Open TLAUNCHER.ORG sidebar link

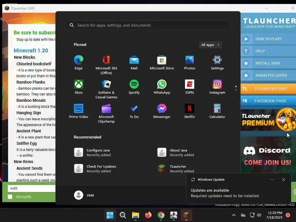(268, 89)
